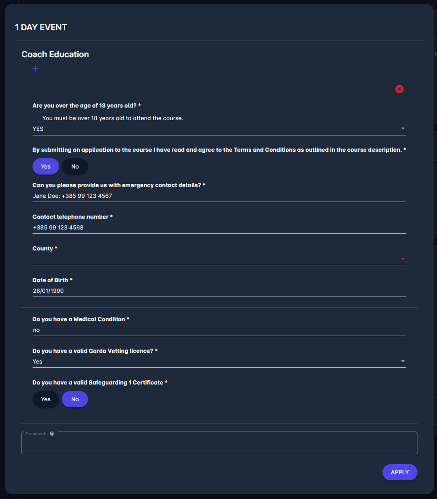The height and width of the screenshot is (499, 437).
Task: Click inside the Comments text box
Action: 219,445
